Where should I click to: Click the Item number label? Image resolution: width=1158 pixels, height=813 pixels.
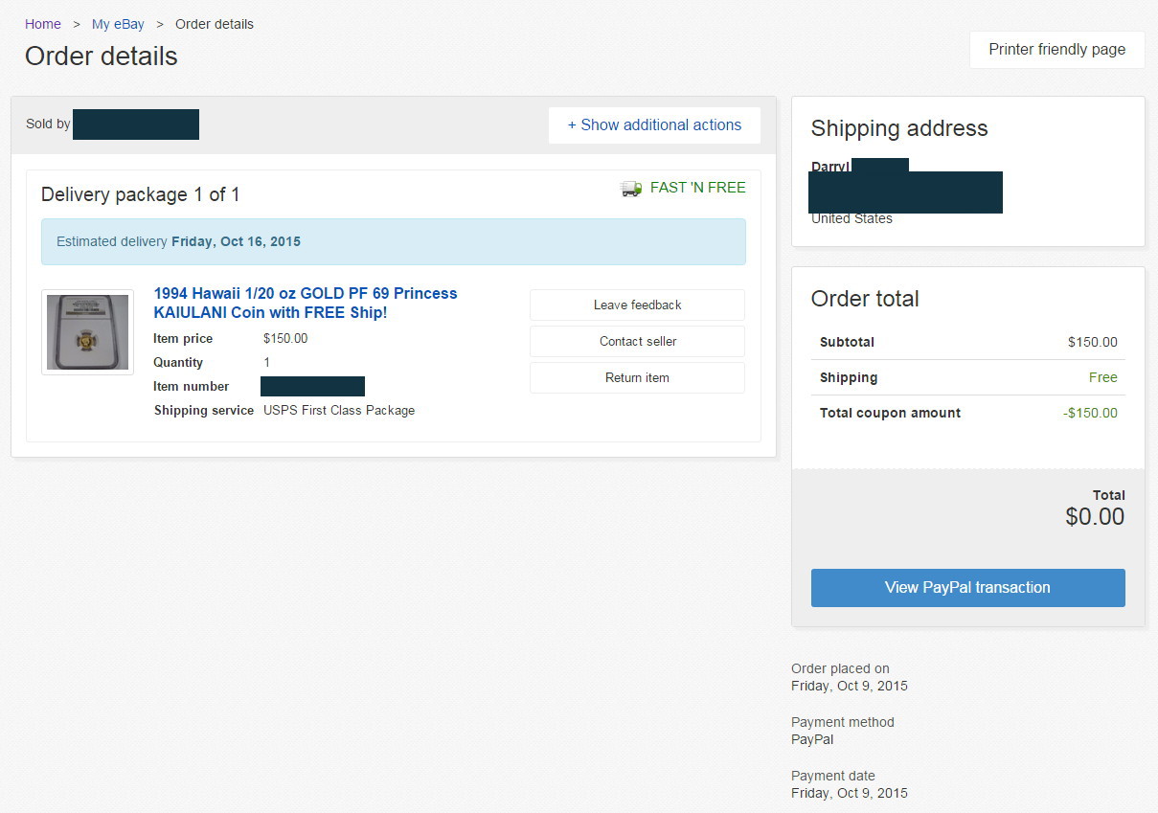click(x=192, y=386)
